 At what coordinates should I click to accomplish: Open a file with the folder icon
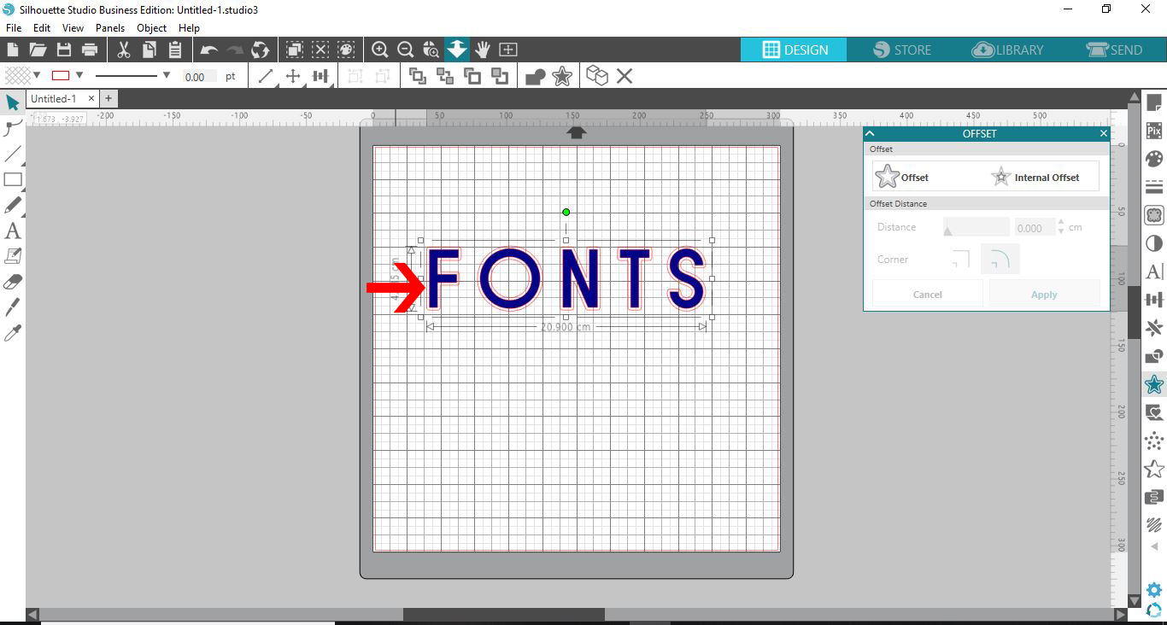click(x=38, y=50)
